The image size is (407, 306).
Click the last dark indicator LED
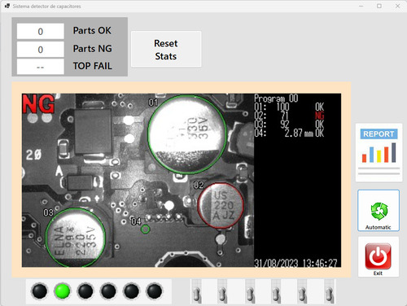coord(155,291)
